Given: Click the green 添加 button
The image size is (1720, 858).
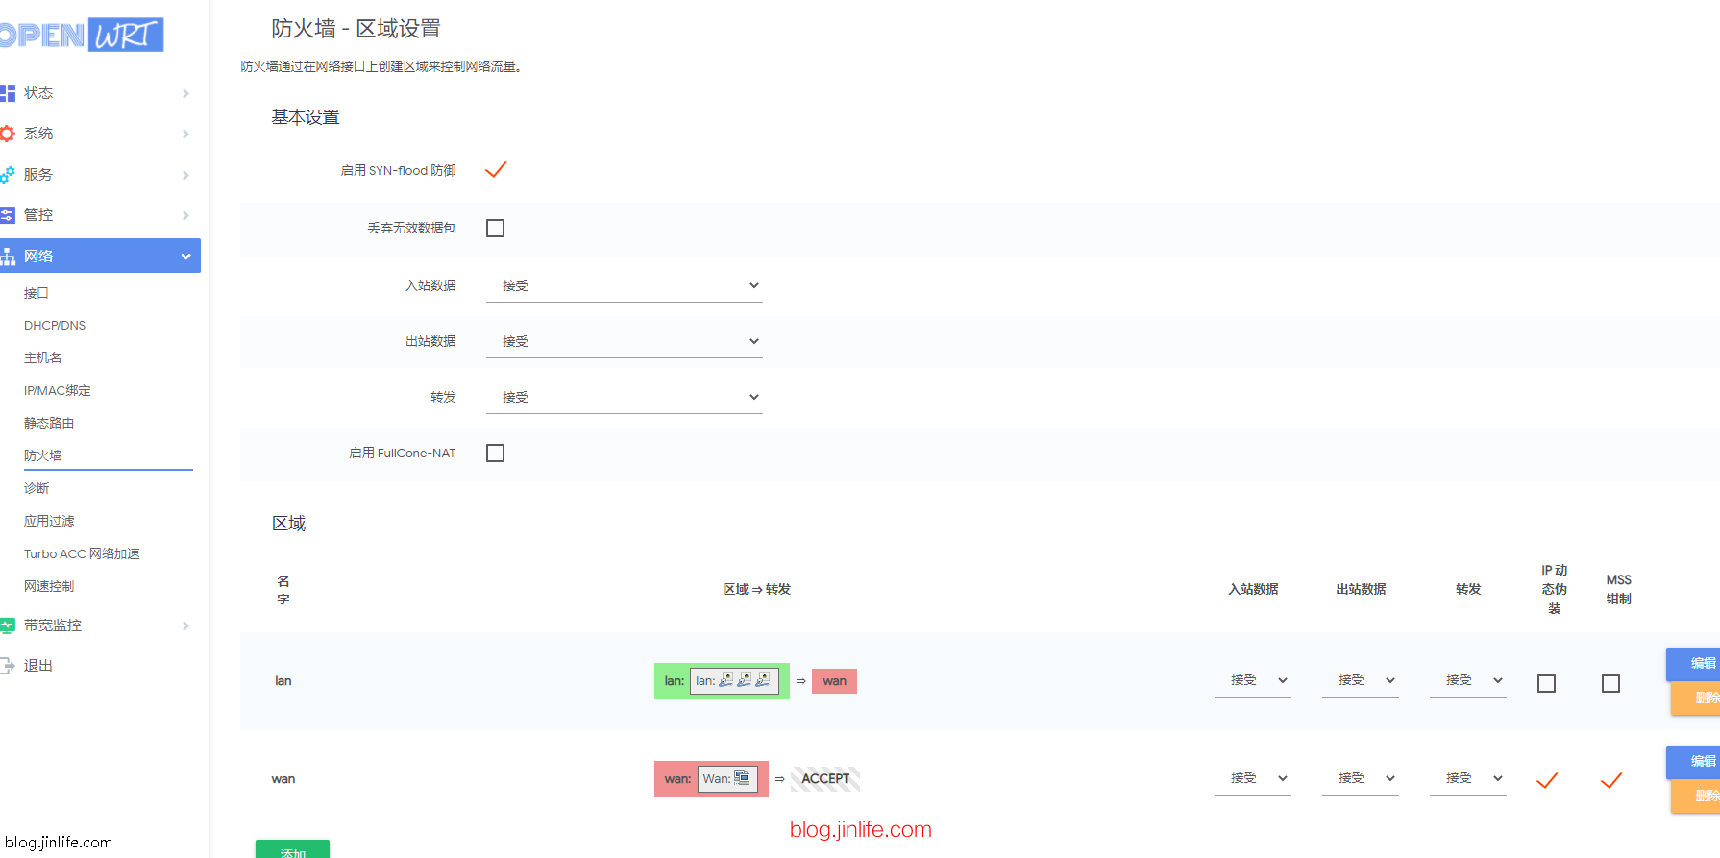Looking at the screenshot, I should click(292, 849).
